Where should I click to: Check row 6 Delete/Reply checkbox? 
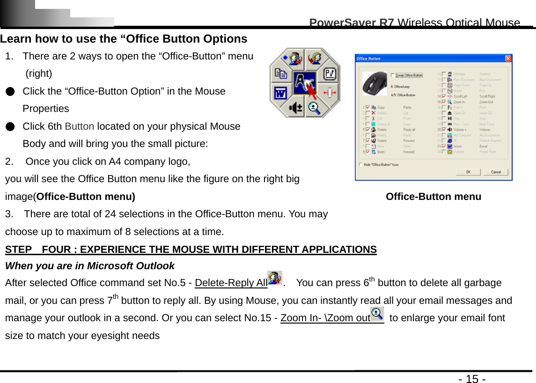click(x=368, y=135)
